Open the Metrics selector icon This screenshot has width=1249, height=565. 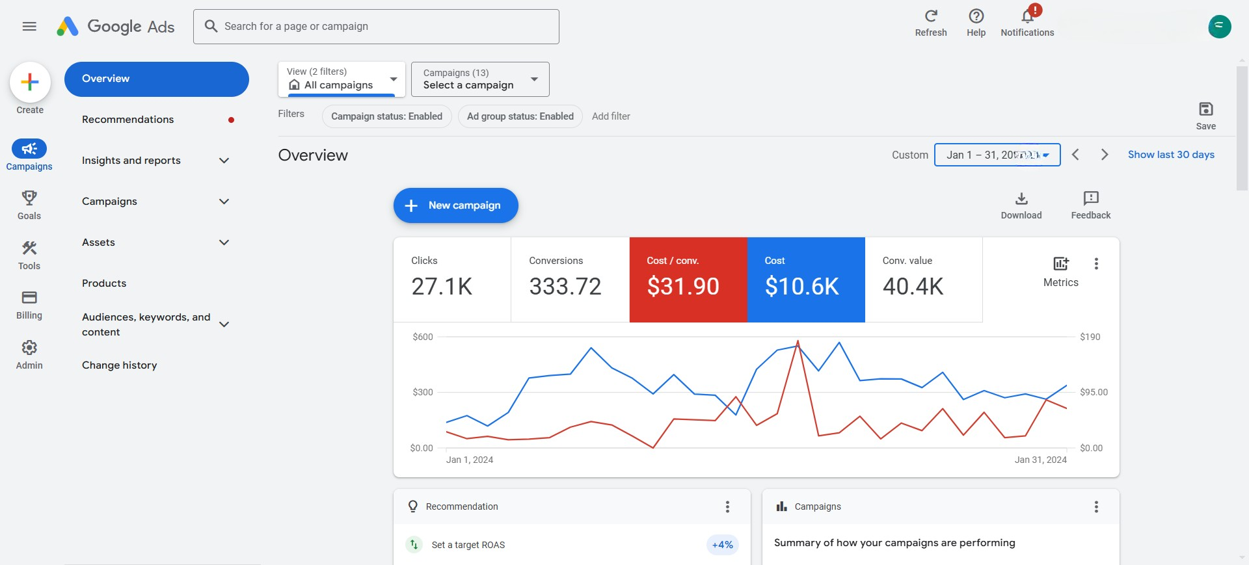(1060, 264)
